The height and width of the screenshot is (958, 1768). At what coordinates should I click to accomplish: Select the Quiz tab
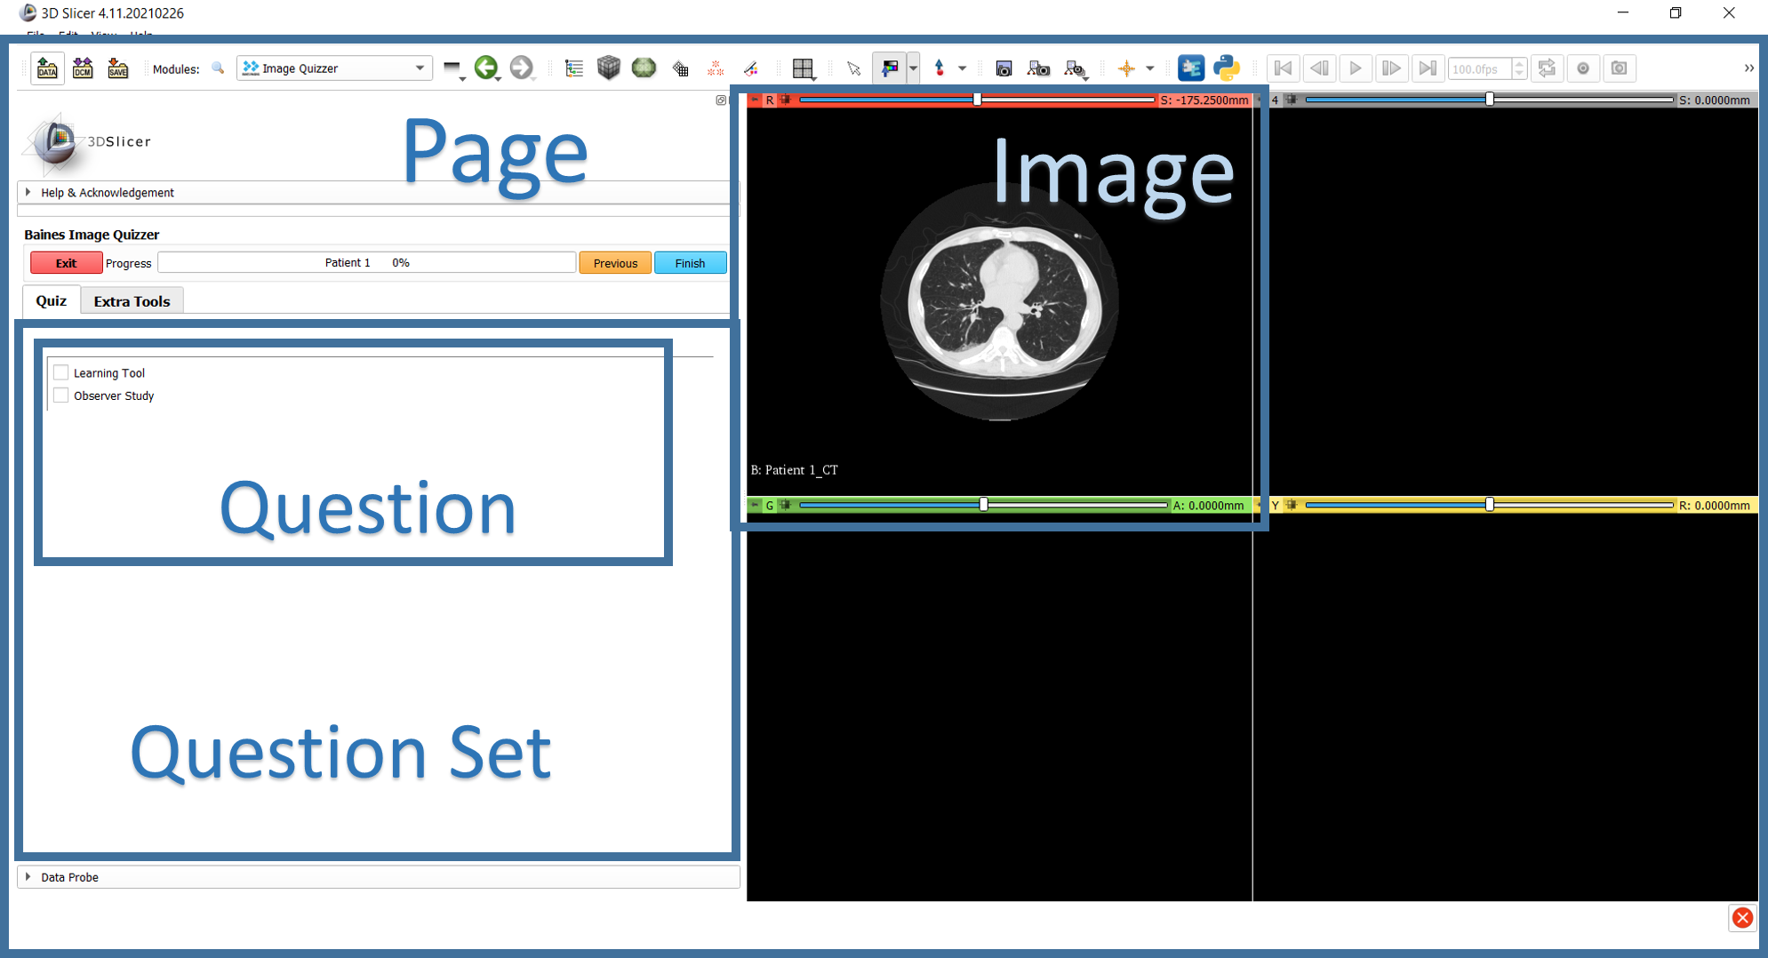[x=51, y=301]
